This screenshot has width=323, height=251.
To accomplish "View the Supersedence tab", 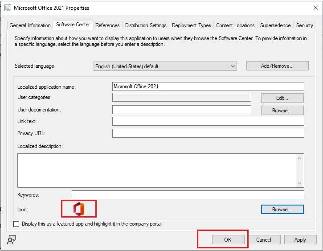I will [x=275, y=25].
